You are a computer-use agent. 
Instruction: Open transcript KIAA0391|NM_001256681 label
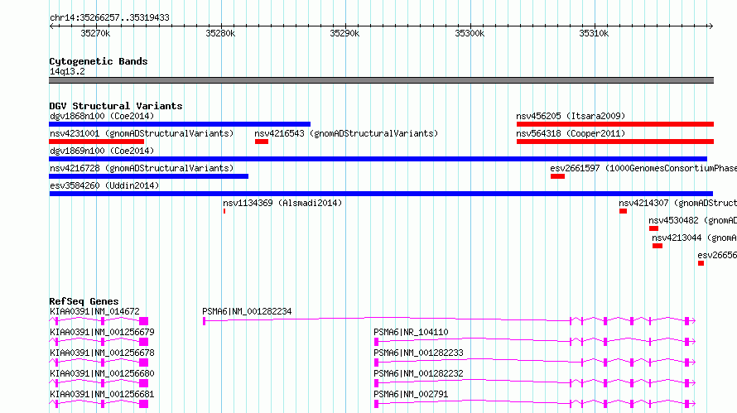pyautogui.click(x=102, y=394)
